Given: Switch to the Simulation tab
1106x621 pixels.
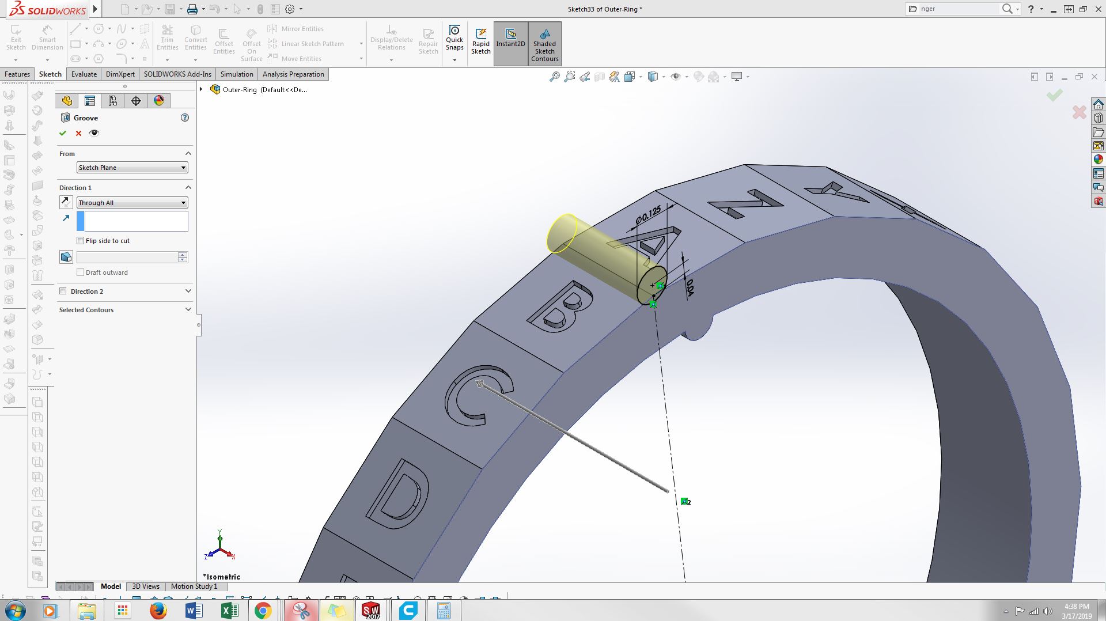Looking at the screenshot, I should (237, 74).
